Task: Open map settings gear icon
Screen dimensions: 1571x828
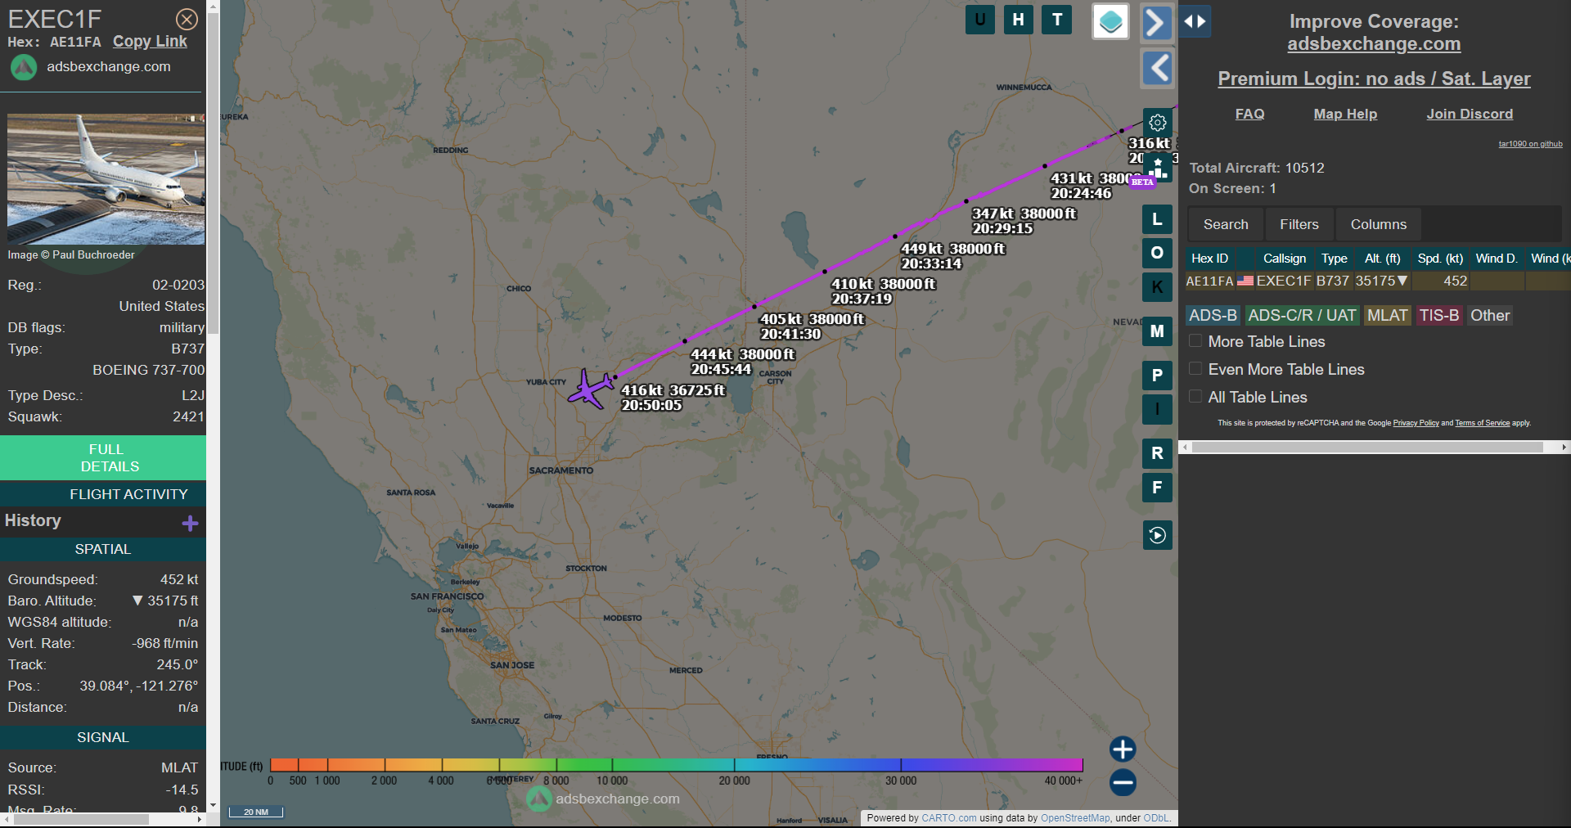Action: [x=1157, y=123]
